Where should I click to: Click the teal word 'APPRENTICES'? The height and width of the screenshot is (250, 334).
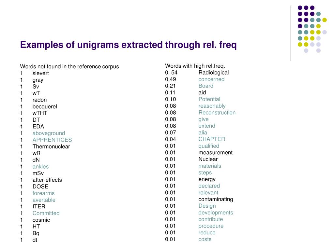(52, 140)
